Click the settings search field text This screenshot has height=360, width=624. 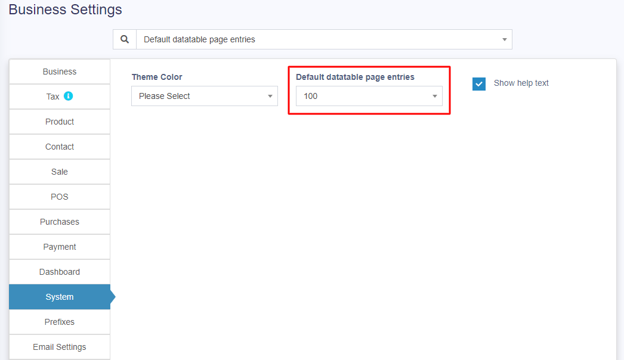pos(199,40)
